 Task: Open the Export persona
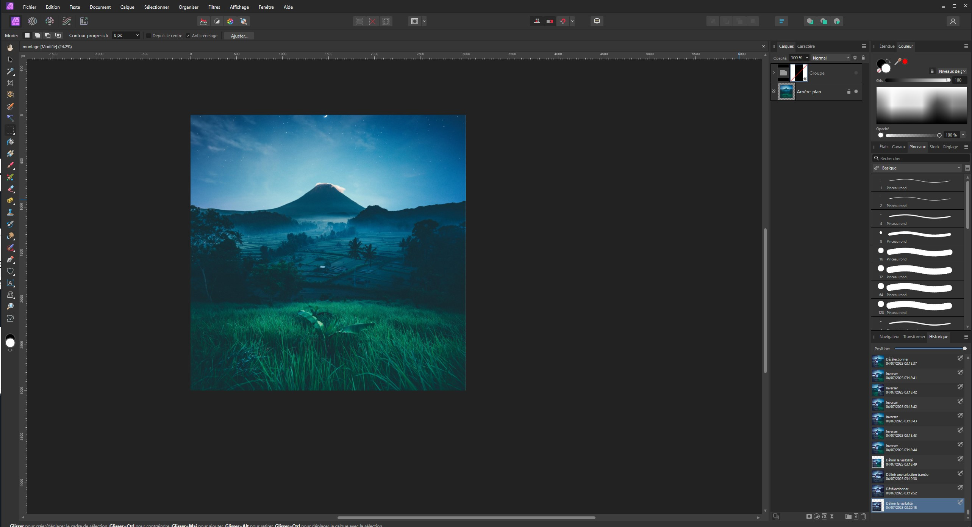point(84,21)
